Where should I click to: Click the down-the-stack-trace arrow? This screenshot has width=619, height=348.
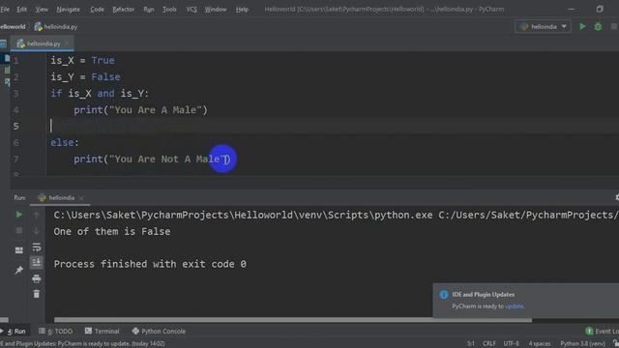point(37,230)
